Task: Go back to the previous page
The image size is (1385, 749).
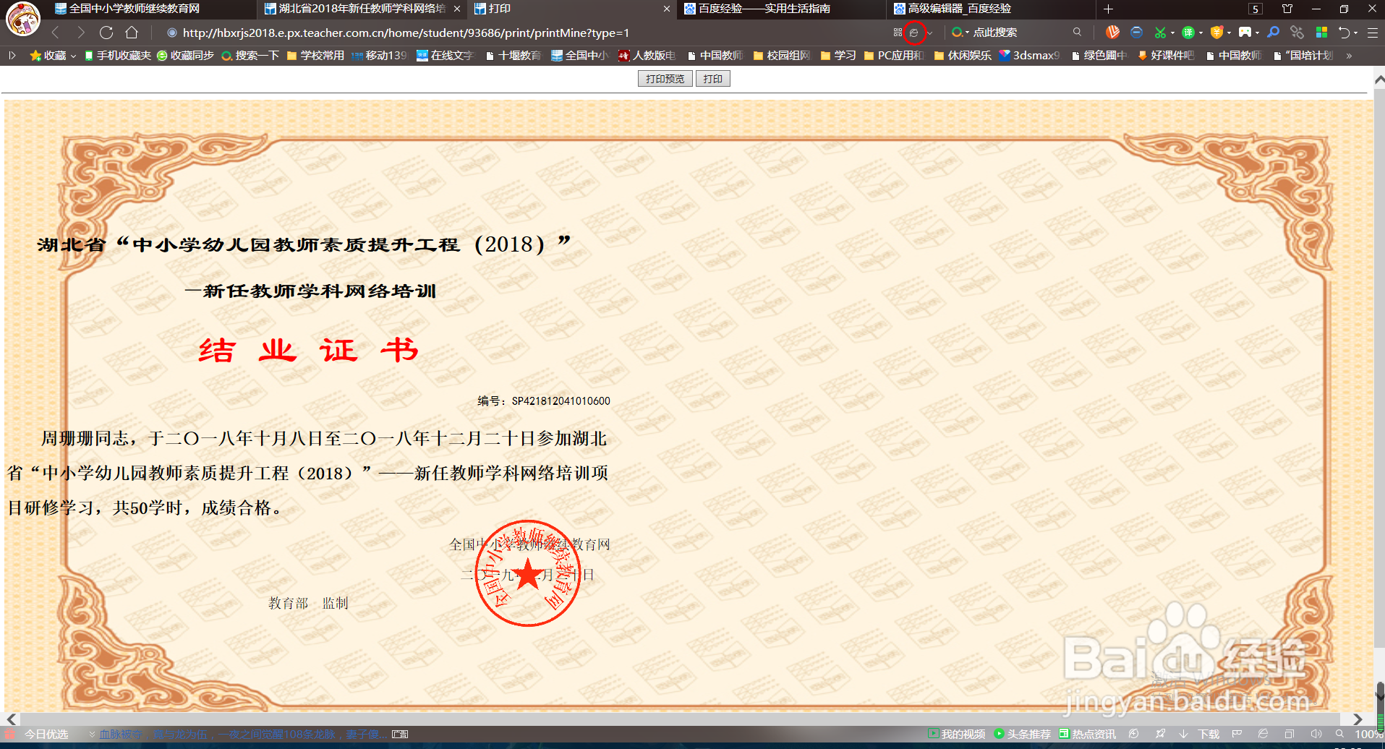Action: (56, 33)
